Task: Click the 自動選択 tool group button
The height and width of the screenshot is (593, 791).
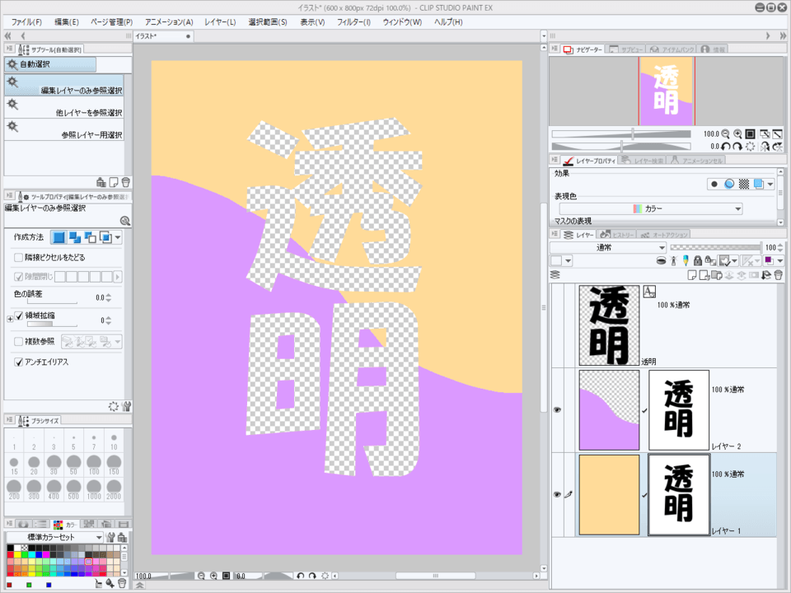Action: click(x=50, y=64)
